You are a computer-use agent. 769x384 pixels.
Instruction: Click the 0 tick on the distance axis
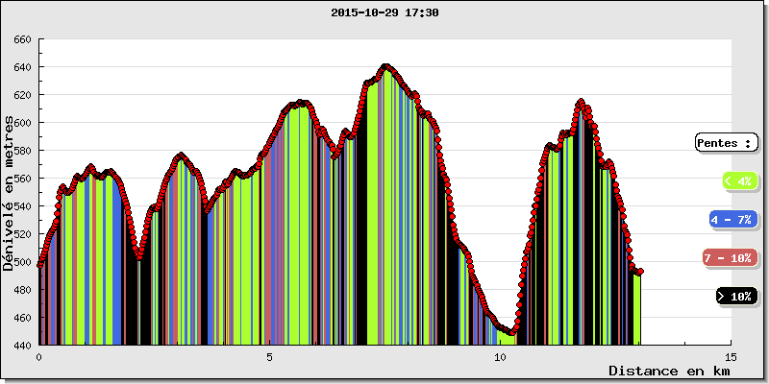click(x=38, y=357)
